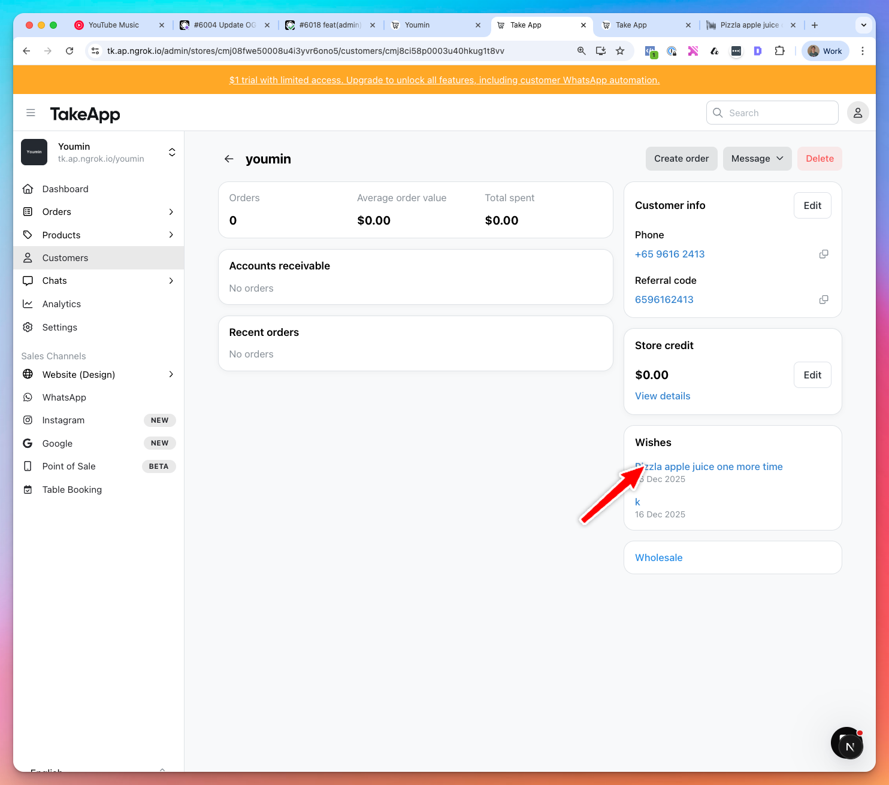Open the wish labeled k
The width and height of the screenshot is (889, 785).
tap(637, 502)
